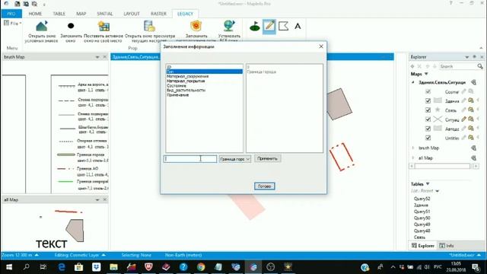
Task: Open Dropbox from the taskbar
Action: [97, 267]
